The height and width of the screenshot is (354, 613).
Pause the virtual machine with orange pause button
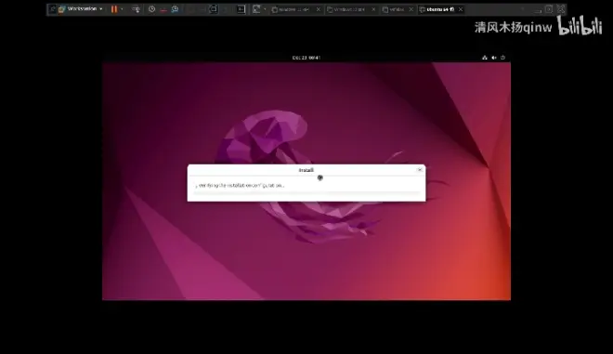(x=114, y=9)
